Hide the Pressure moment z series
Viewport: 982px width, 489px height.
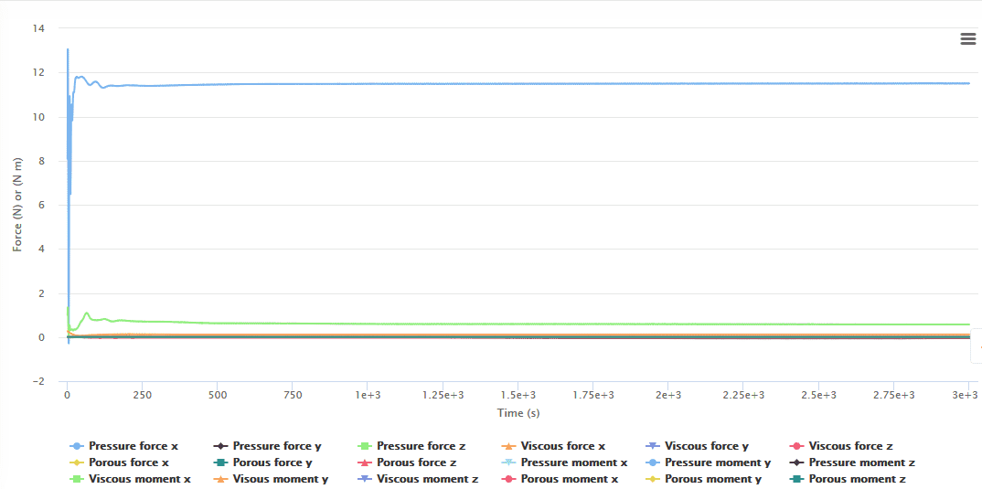point(852,462)
